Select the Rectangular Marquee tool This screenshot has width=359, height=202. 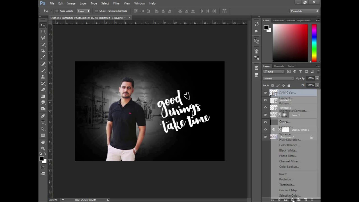tap(43, 32)
